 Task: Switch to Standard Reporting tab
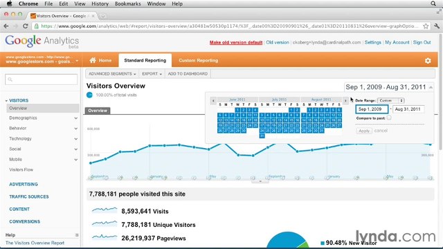[x=145, y=60]
